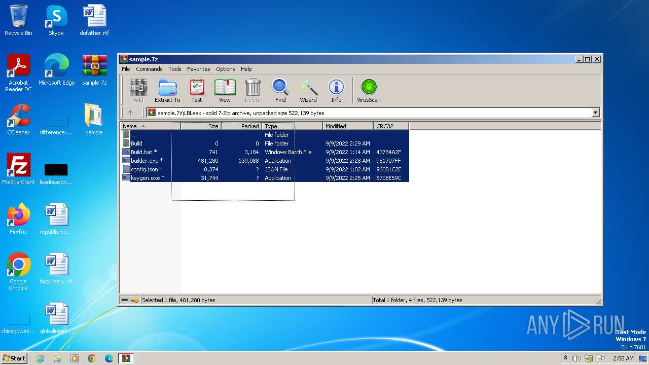
Task: Select the parent '..' folder row
Action: click(x=264, y=135)
